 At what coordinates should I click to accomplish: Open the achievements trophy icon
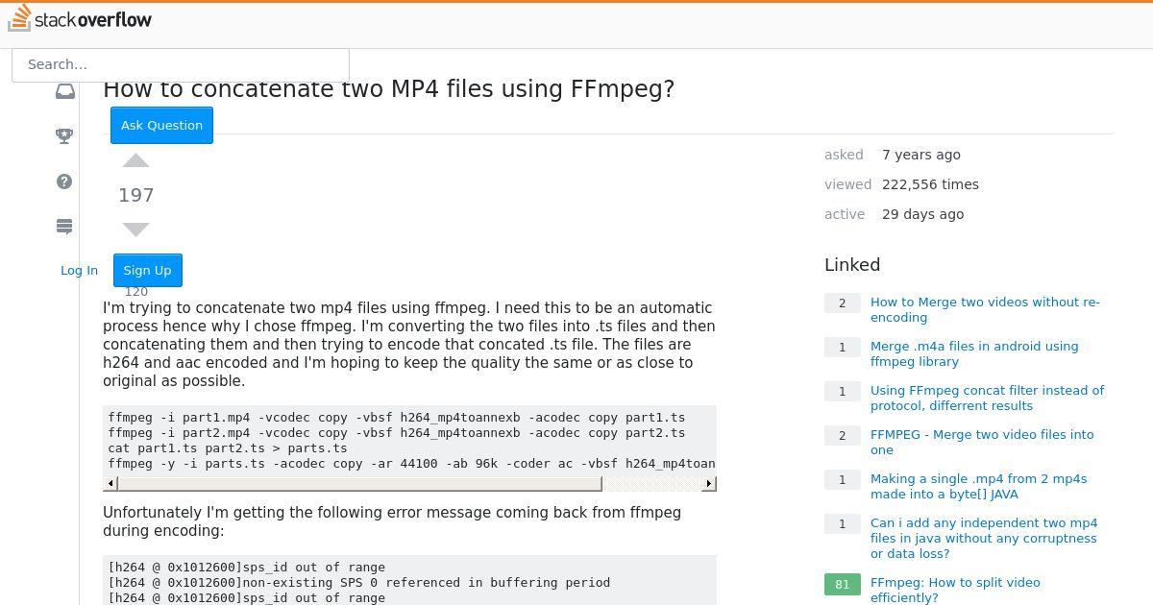click(64, 135)
